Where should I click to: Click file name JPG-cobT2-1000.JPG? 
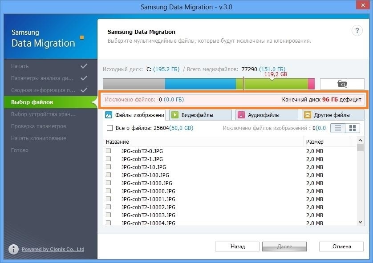tap(146, 183)
